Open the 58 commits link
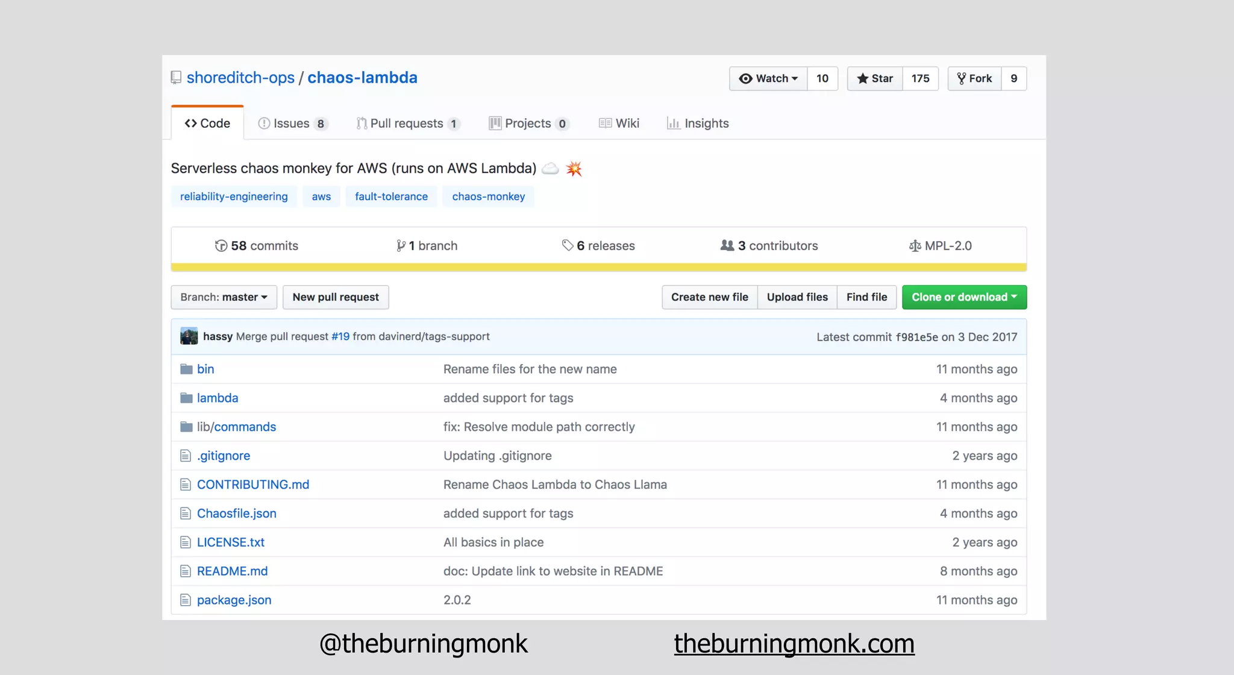The height and width of the screenshot is (675, 1234). tap(257, 246)
